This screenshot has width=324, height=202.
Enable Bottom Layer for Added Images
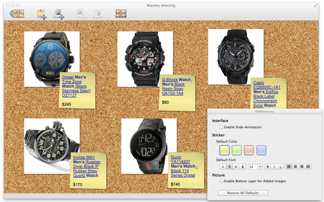click(x=221, y=181)
